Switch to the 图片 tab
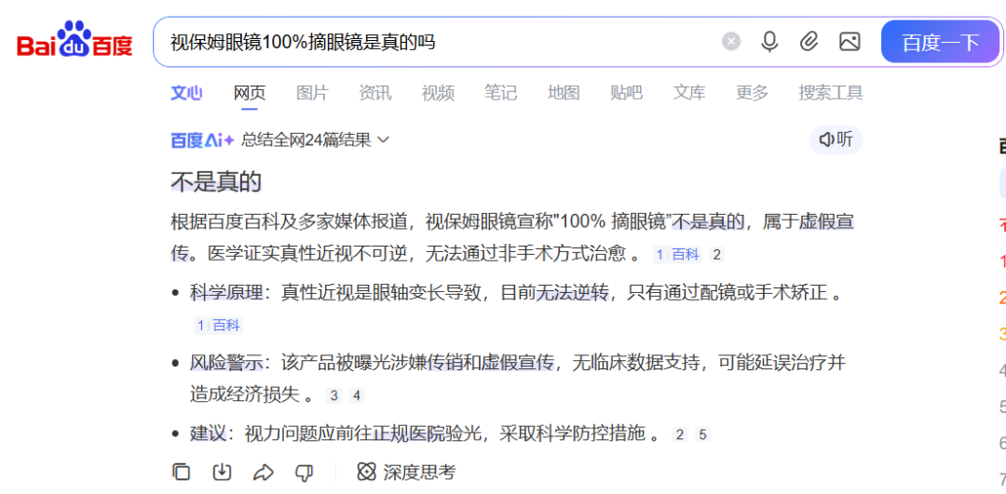The height and width of the screenshot is (494, 1006). [x=312, y=93]
